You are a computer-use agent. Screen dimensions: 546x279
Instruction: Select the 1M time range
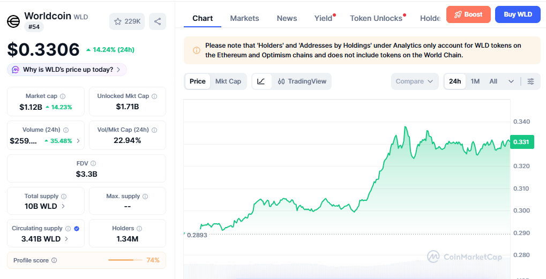click(475, 81)
